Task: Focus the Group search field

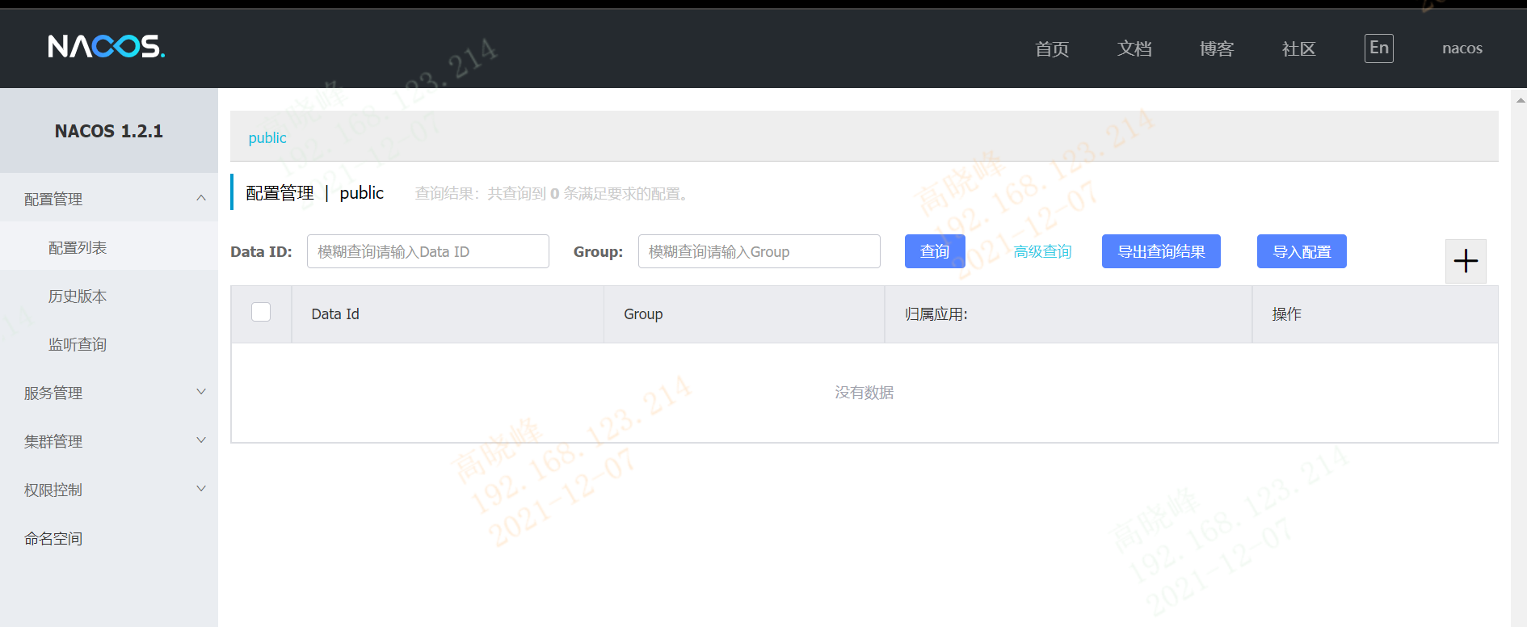Action: [x=759, y=251]
